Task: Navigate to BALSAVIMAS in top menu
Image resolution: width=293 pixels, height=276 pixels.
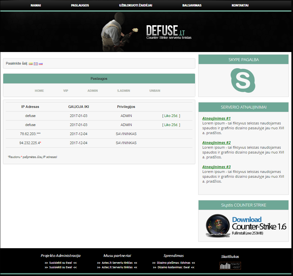Action: pos(192,5)
